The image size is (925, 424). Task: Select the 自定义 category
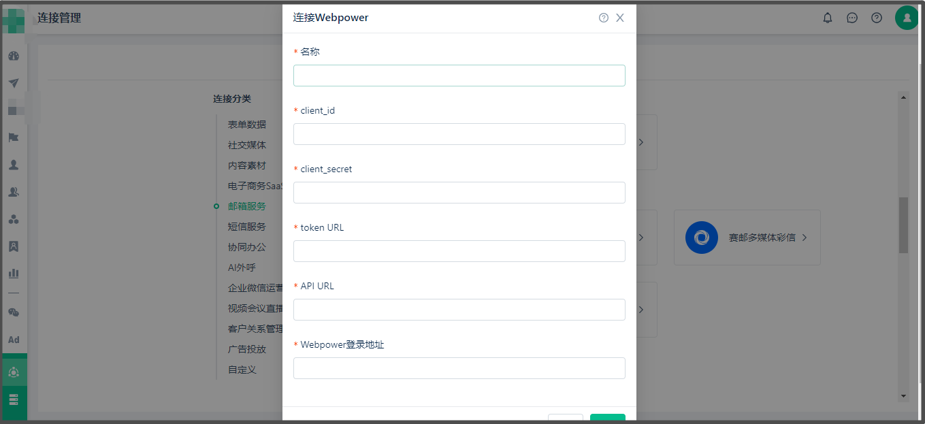(x=242, y=370)
